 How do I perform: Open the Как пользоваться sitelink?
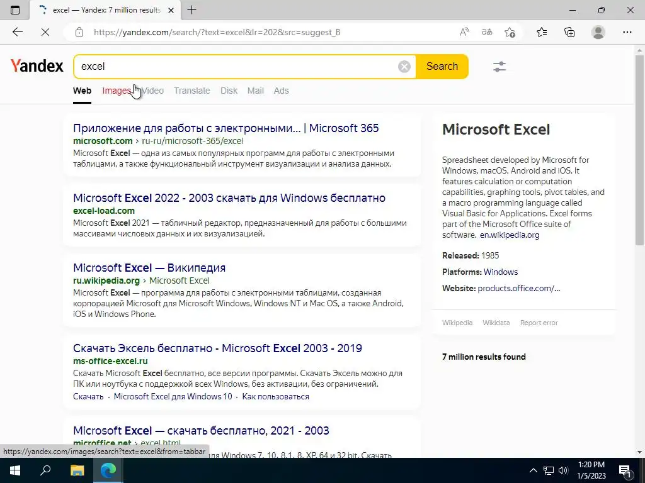[x=276, y=397]
